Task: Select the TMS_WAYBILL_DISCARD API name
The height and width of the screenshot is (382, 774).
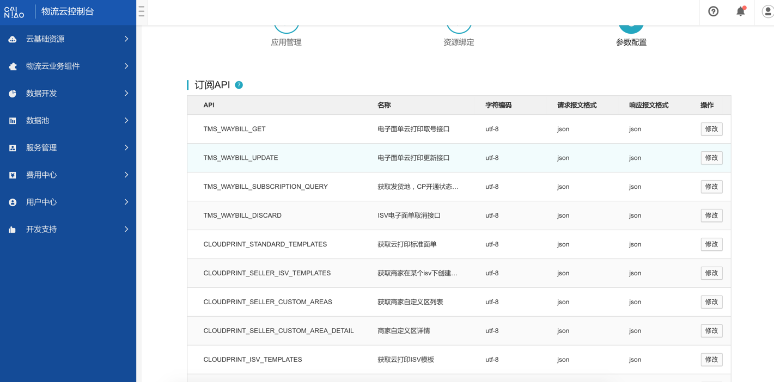Action: tap(242, 215)
